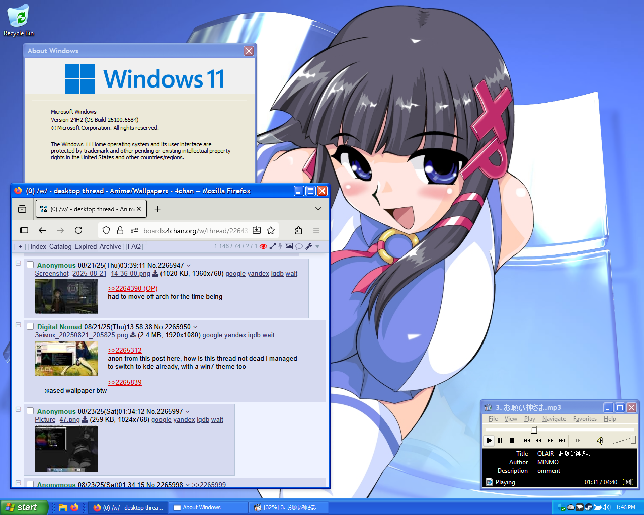Stop playback in the media player

[512, 440]
